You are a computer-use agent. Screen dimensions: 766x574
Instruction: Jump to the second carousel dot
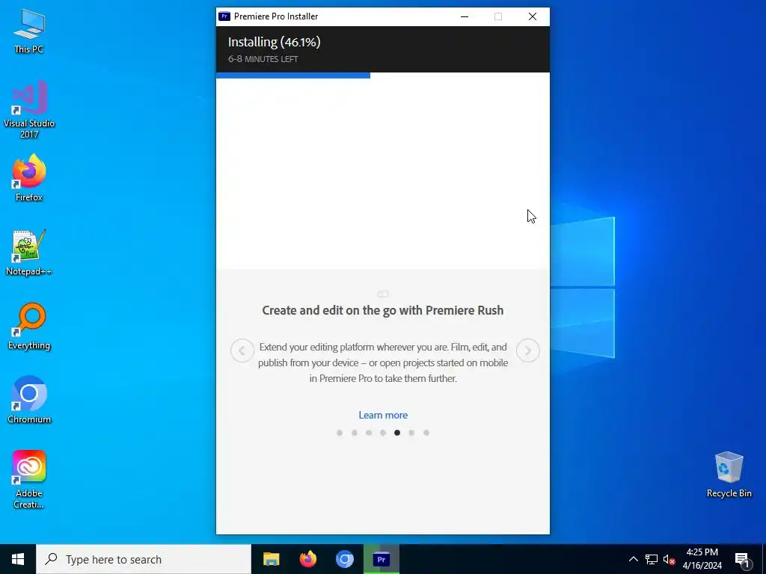[354, 433]
